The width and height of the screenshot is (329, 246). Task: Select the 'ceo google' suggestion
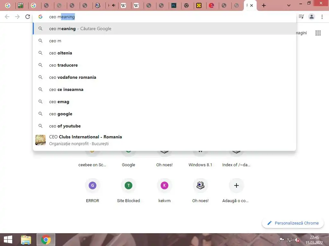(x=164, y=114)
